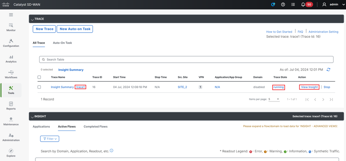This screenshot has height=161, width=346.
Task: Switch to the Active Flows tab
Action: [67, 127]
